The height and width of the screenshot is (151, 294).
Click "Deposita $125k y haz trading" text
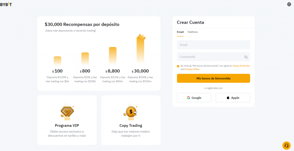[x=113, y=79]
